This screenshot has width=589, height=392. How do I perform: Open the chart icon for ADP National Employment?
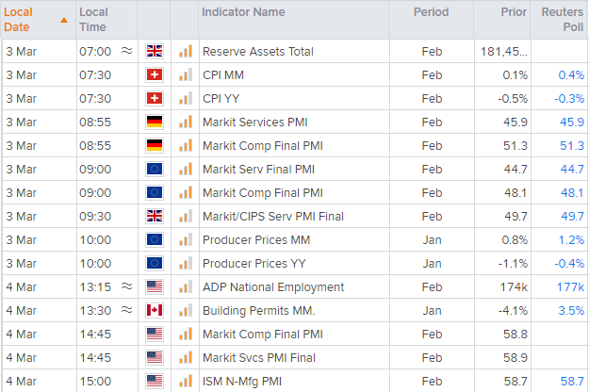coord(186,287)
